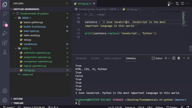Synchronize changes icon in status bar
The height and width of the screenshot is (108, 192).
pyautogui.click(x=19, y=107)
